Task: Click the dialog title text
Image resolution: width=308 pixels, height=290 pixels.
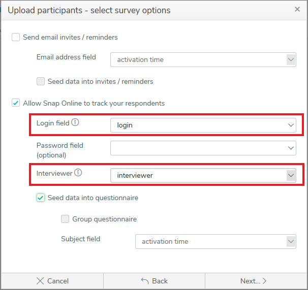Action: click(89, 10)
